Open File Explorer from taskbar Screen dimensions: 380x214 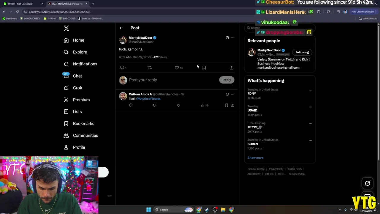point(223,210)
